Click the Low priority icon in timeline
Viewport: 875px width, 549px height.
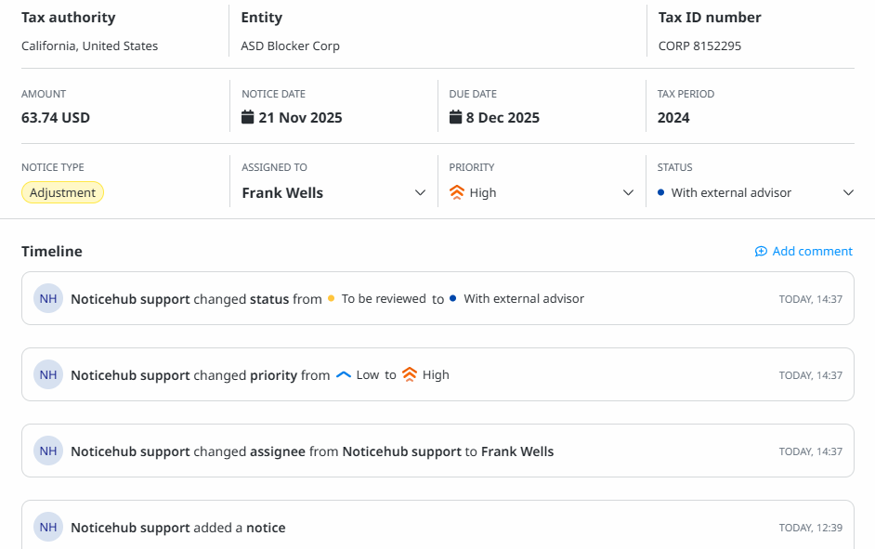[x=344, y=375]
